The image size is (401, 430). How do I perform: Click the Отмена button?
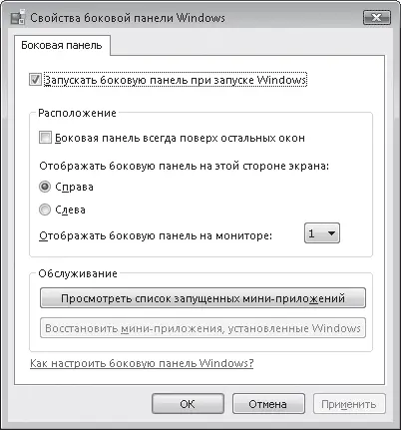[x=268, y=404]
